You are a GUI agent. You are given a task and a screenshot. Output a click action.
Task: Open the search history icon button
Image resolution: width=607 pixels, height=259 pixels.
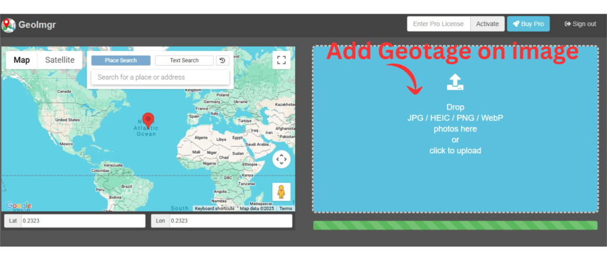click(x=223, y=60)
